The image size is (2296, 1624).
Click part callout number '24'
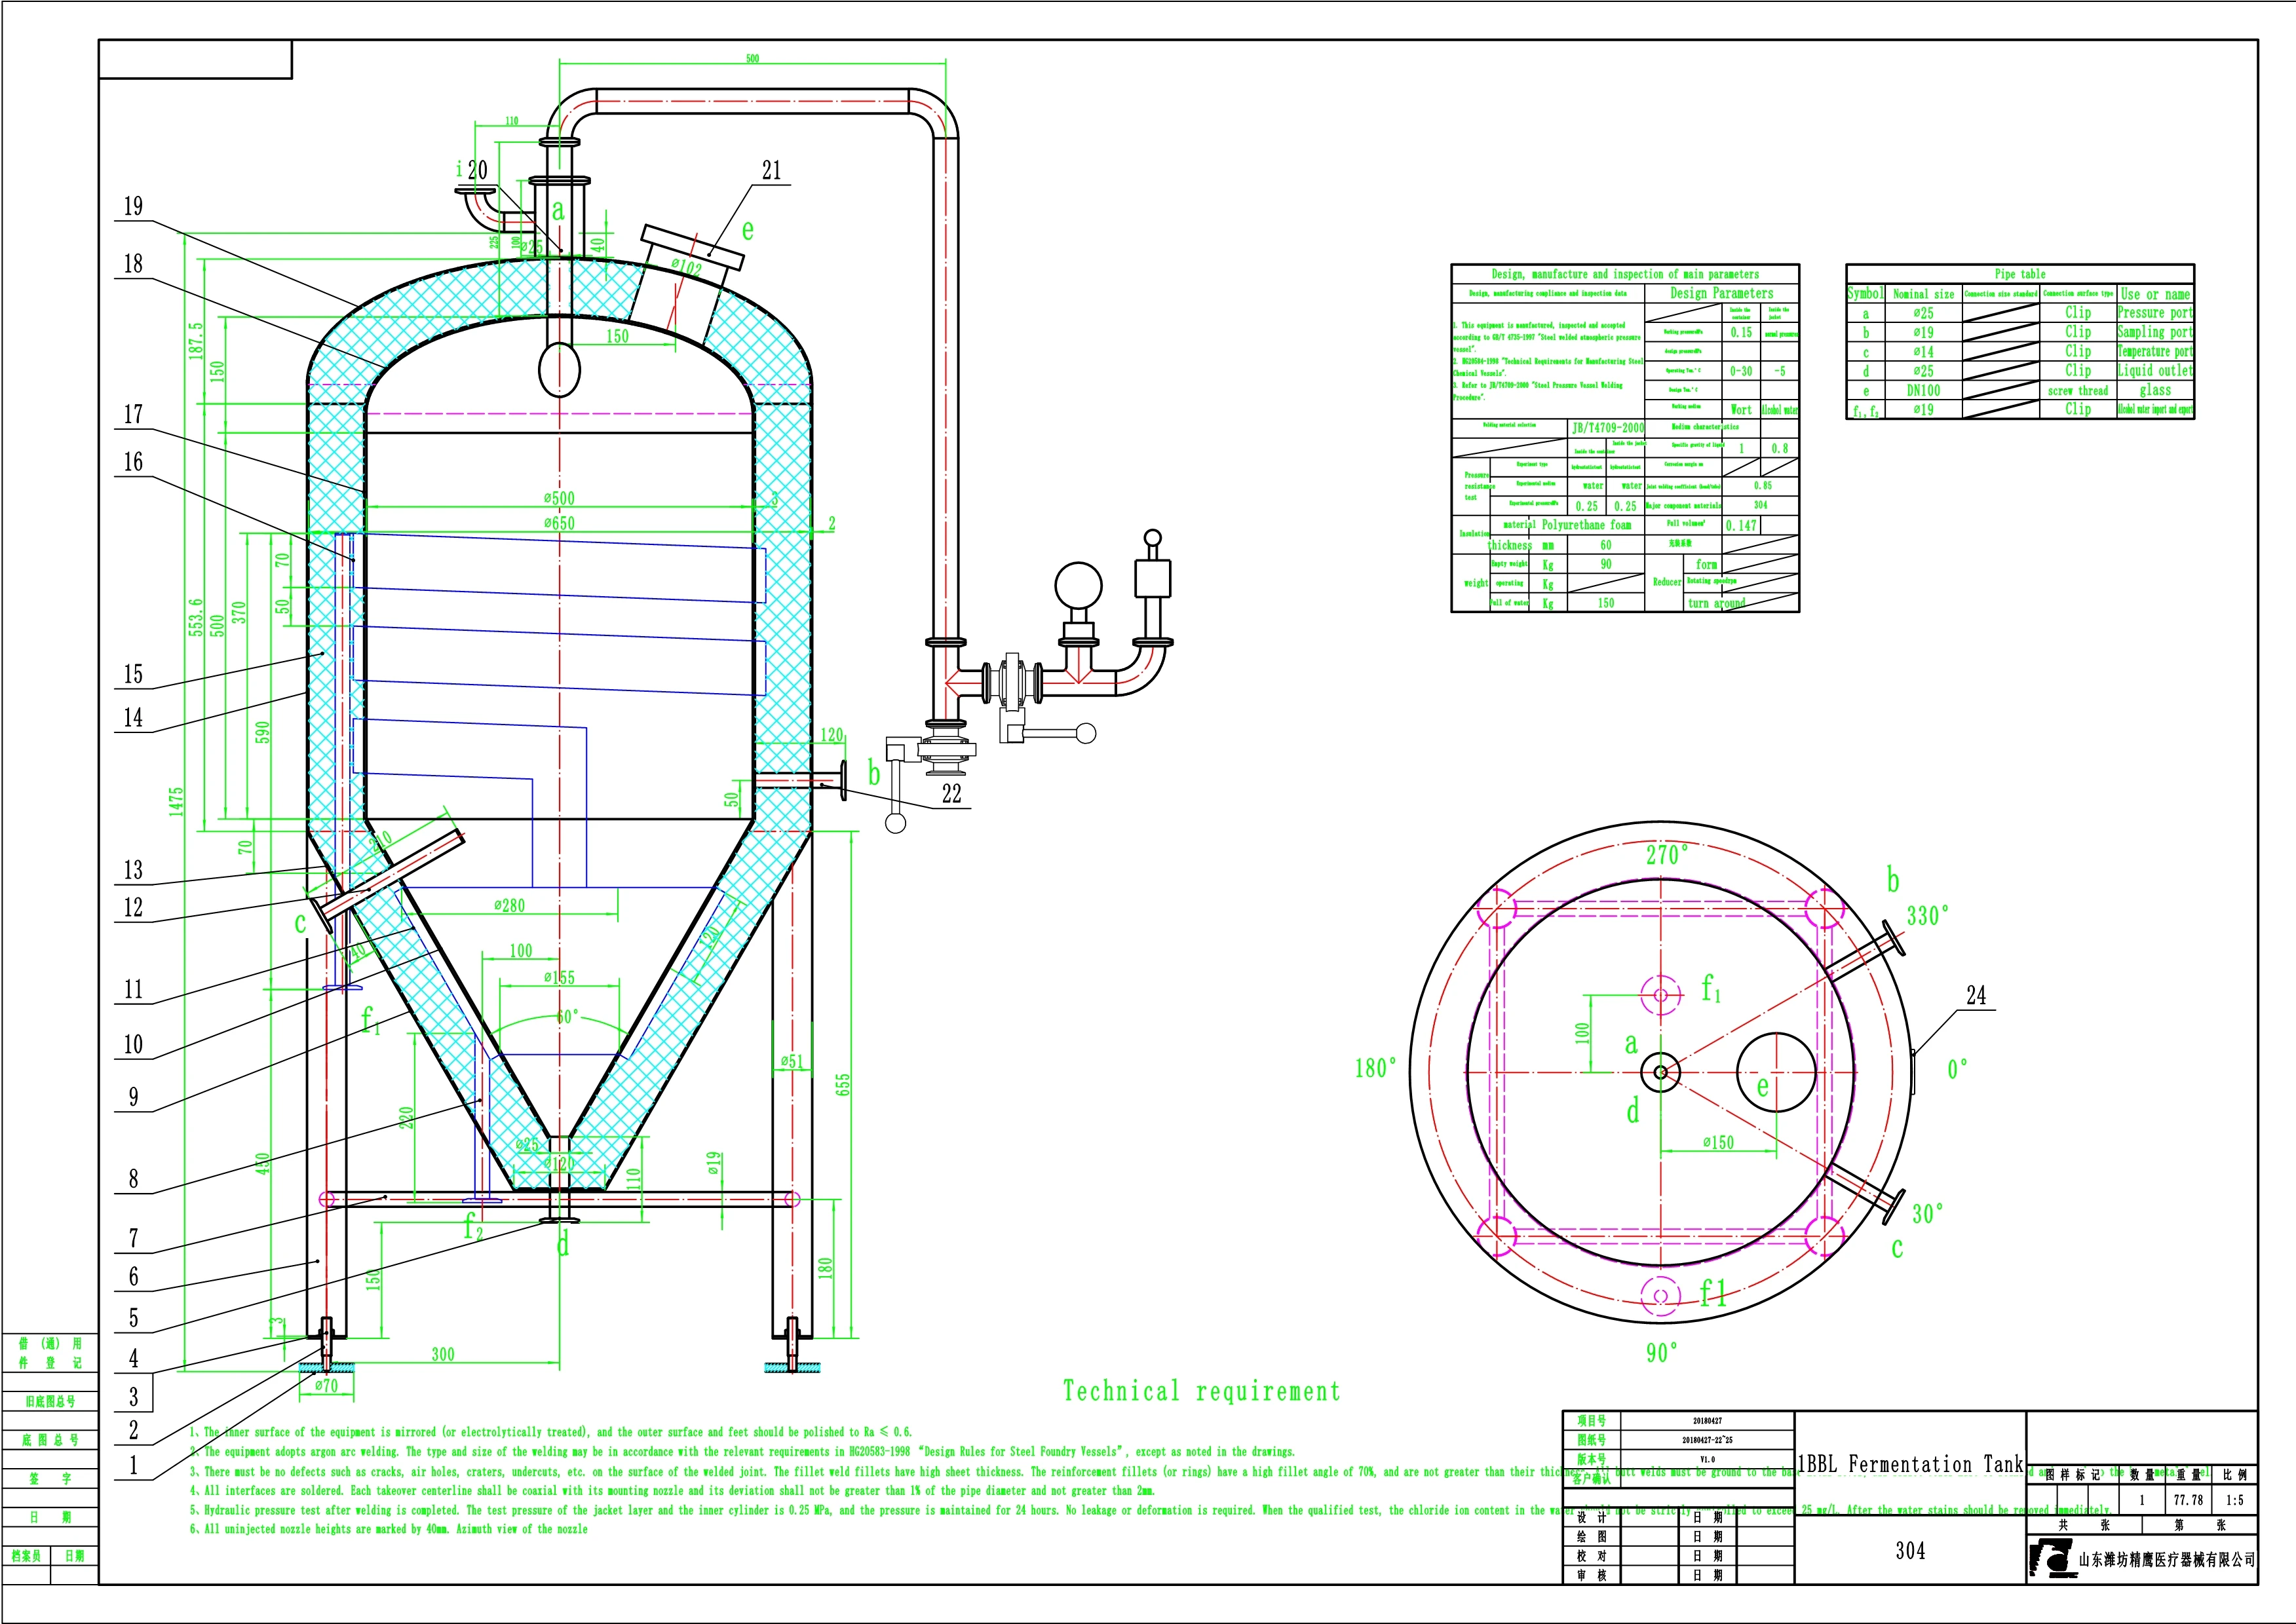click(x=1976, y=995)
